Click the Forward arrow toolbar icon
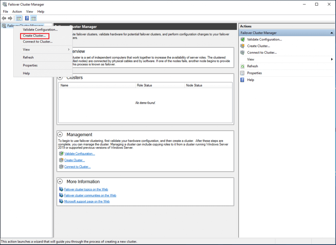 click(10, 18)
